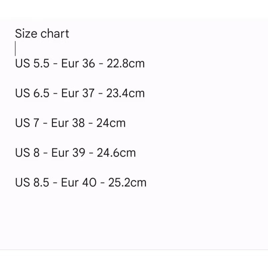Click the "Eur 40" text

click(79, 183)
